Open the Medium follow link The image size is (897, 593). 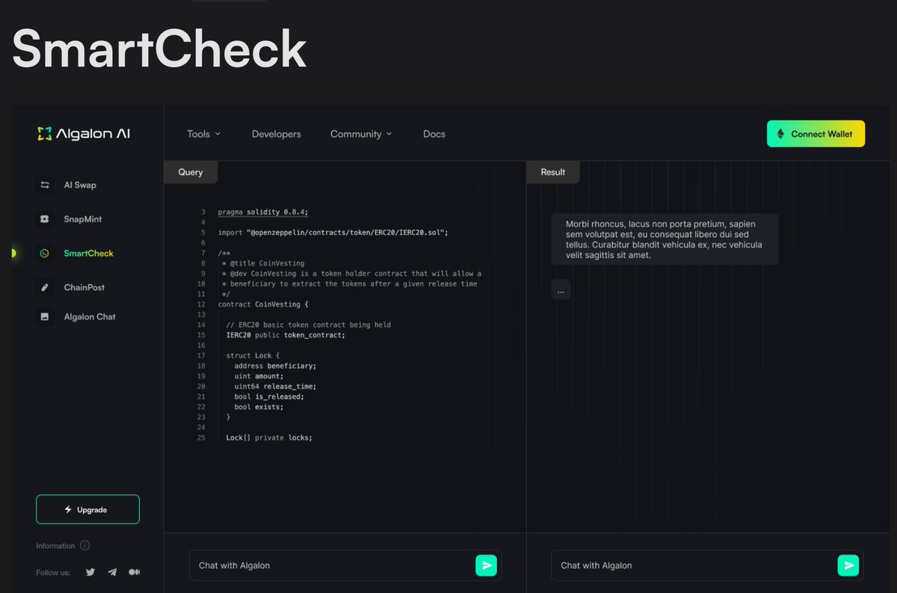pos(135,572)
